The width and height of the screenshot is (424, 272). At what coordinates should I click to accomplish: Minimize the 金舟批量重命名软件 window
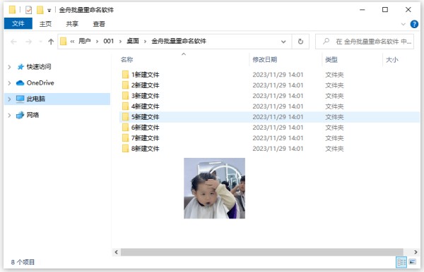coord(363,10)
